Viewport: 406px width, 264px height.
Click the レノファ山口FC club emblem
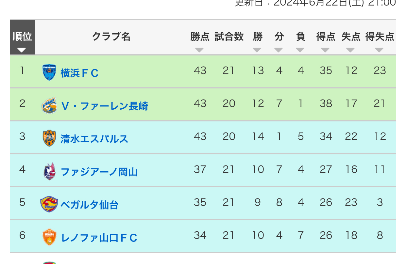tap(49, 237)
